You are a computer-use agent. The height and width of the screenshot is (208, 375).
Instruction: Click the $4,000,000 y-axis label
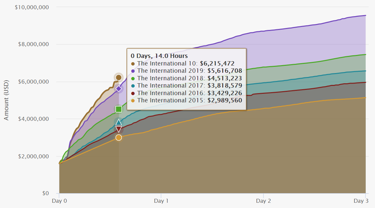(x=33, y=119)
